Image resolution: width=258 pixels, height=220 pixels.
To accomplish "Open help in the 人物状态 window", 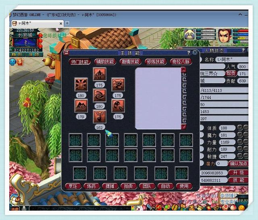I will tap(243, 50).
